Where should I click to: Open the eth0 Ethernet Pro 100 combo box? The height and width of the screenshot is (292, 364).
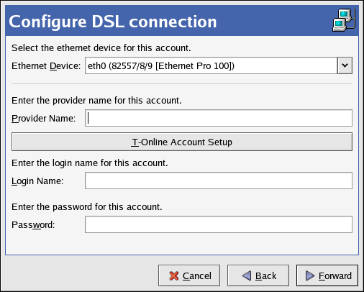pos(219,65)
